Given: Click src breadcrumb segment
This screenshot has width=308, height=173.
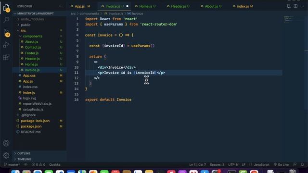Looking at the screenshot, I should 73,13.
